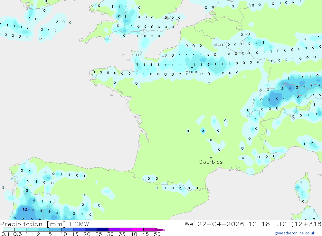Click the 25–30 mm navy legend swatch

tap(102, 230)
